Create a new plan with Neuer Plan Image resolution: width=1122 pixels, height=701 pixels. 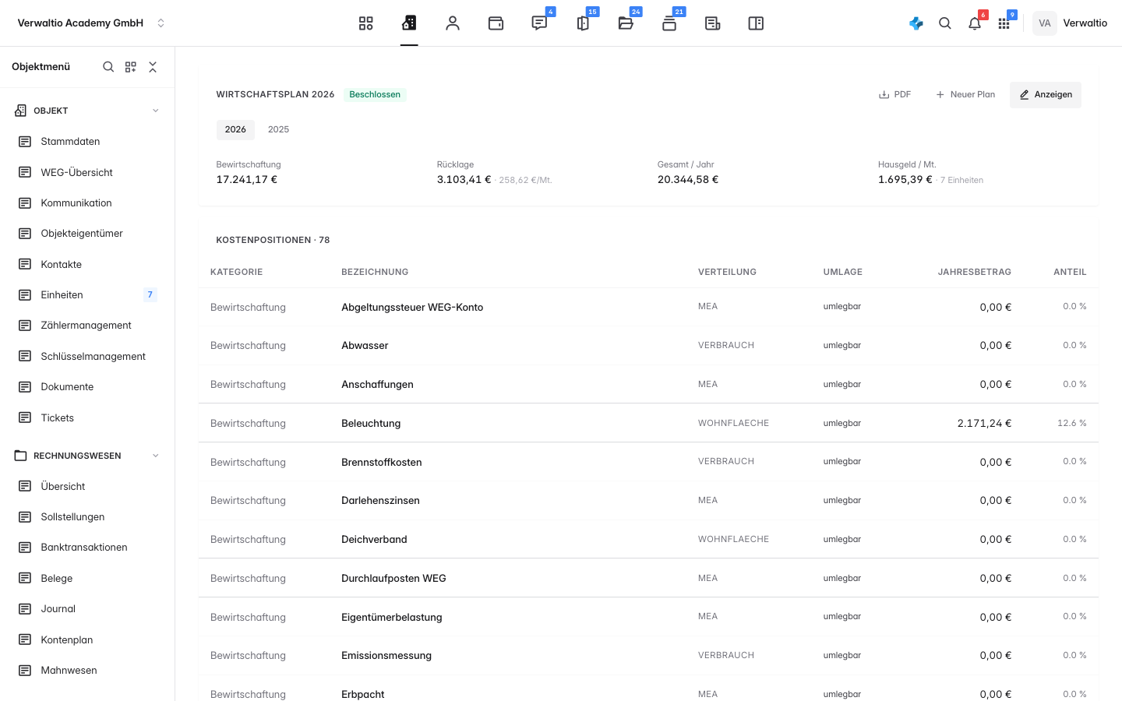[965, 95]
